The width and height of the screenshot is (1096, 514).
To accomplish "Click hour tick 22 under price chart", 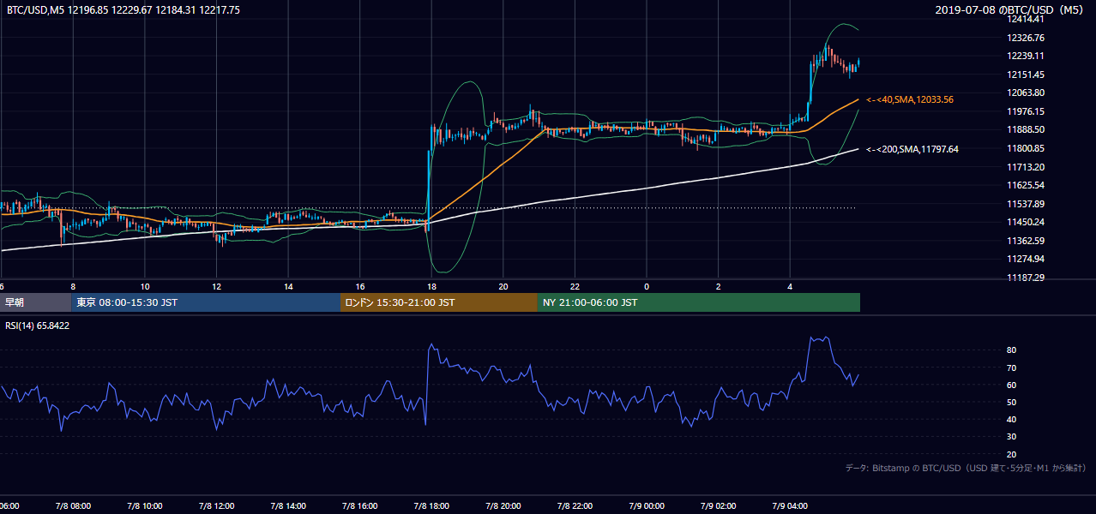I will click(x=575, y=286).
